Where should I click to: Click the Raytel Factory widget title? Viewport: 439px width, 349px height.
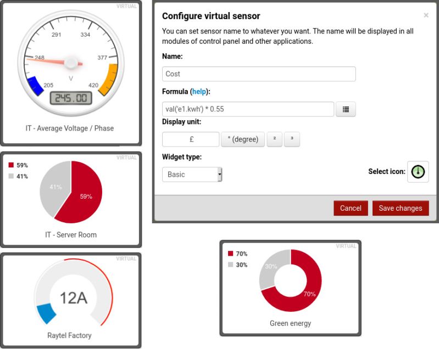[69, 335]
